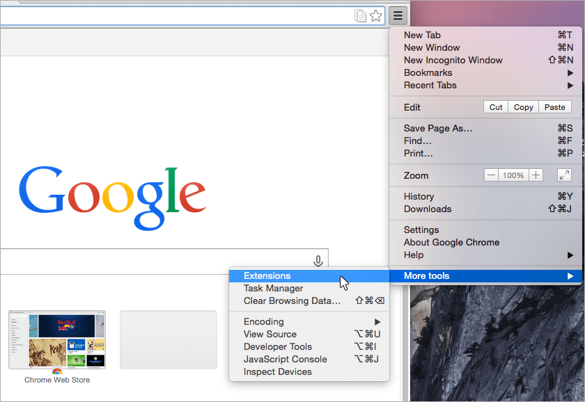This screenshot has height=402, width=585.
Task: Choose New Window menu item
Action: (x=485, y=48)
